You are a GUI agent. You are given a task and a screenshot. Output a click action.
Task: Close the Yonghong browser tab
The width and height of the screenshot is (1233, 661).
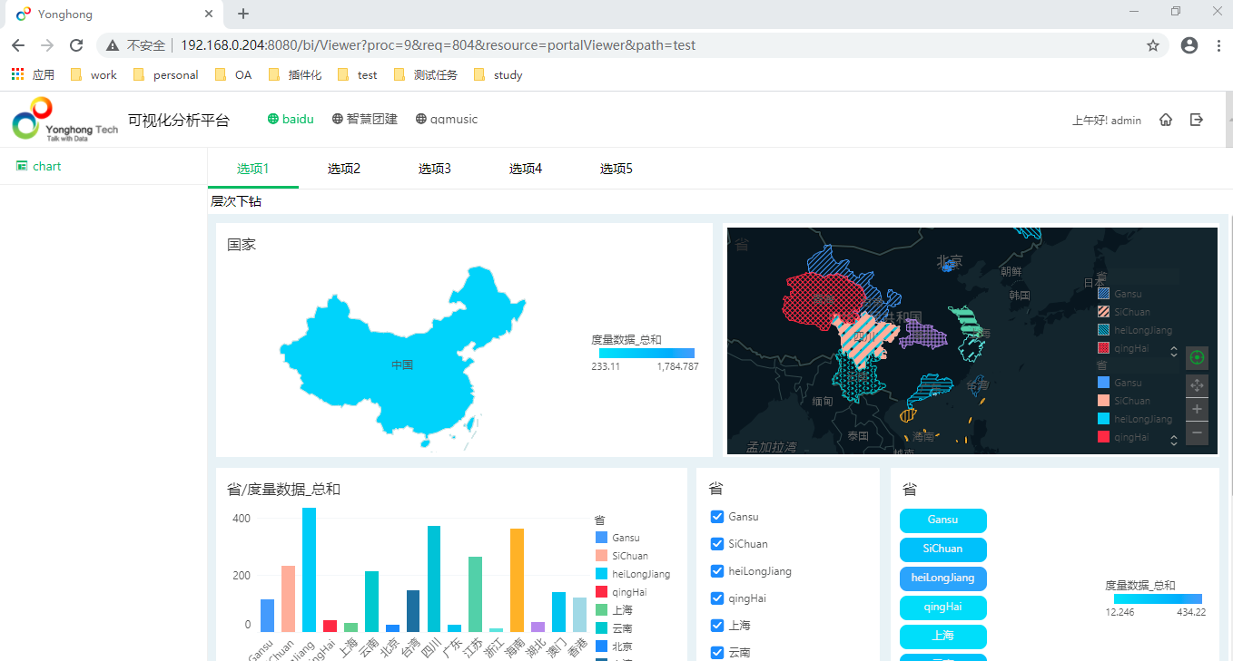pos(209,14)
